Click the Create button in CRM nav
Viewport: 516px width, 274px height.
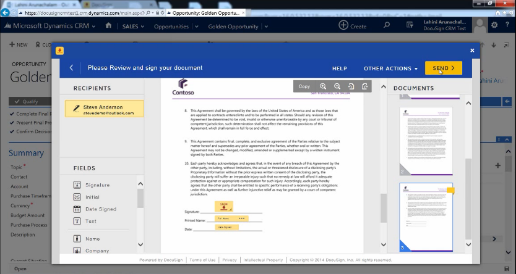[353, 25]
